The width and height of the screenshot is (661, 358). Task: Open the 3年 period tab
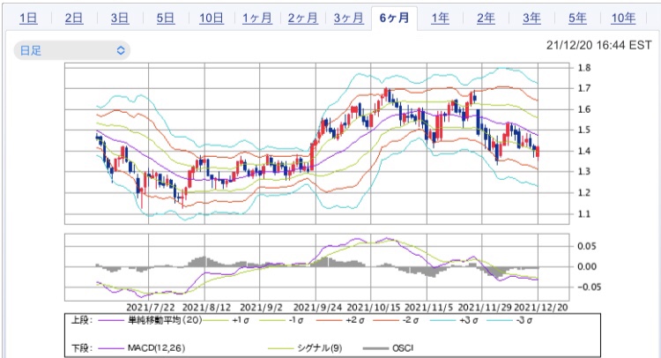pos(531,18)
